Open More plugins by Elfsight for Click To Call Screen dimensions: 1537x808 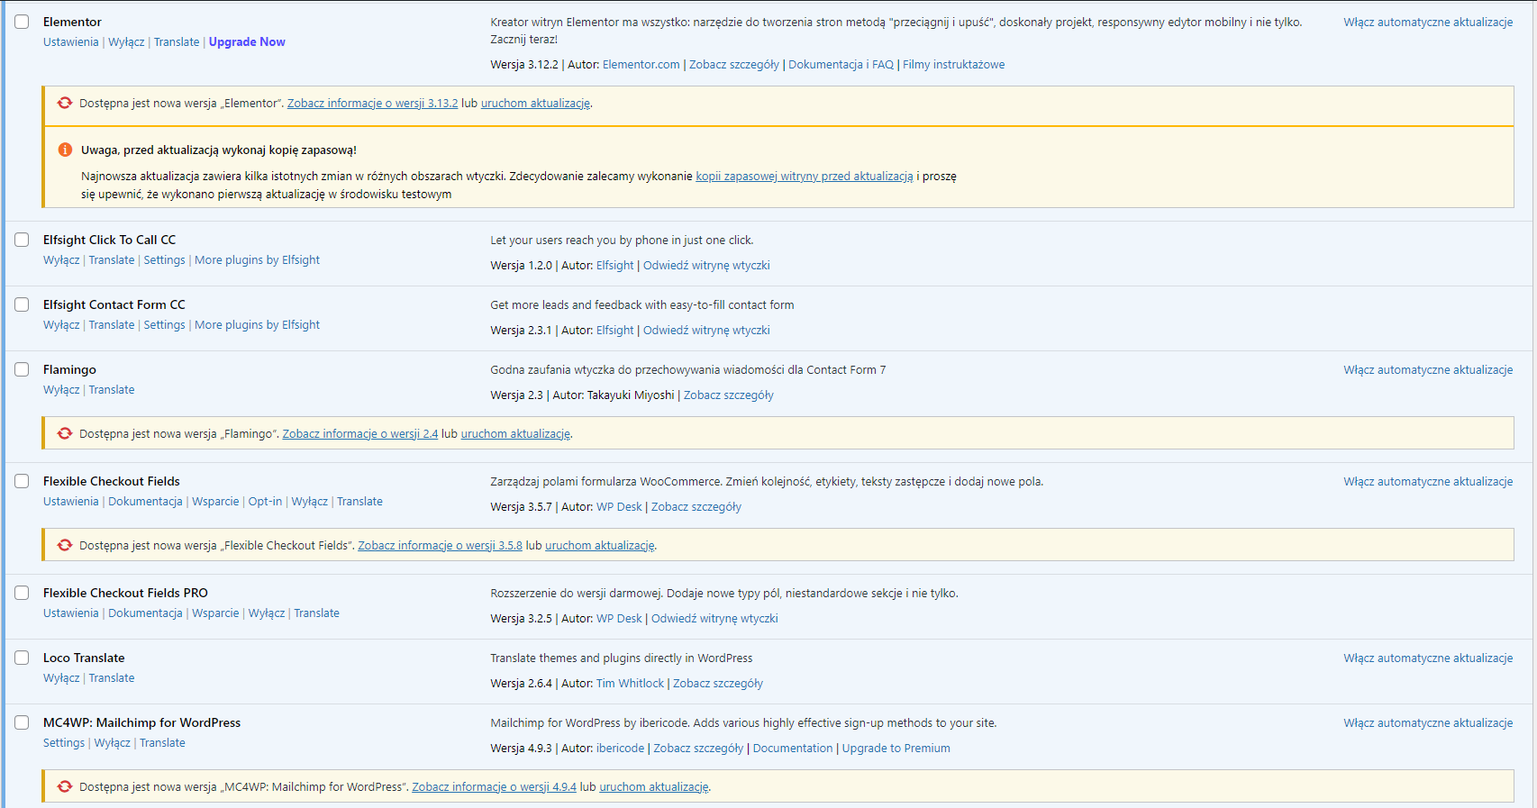(x=258, y=259)
